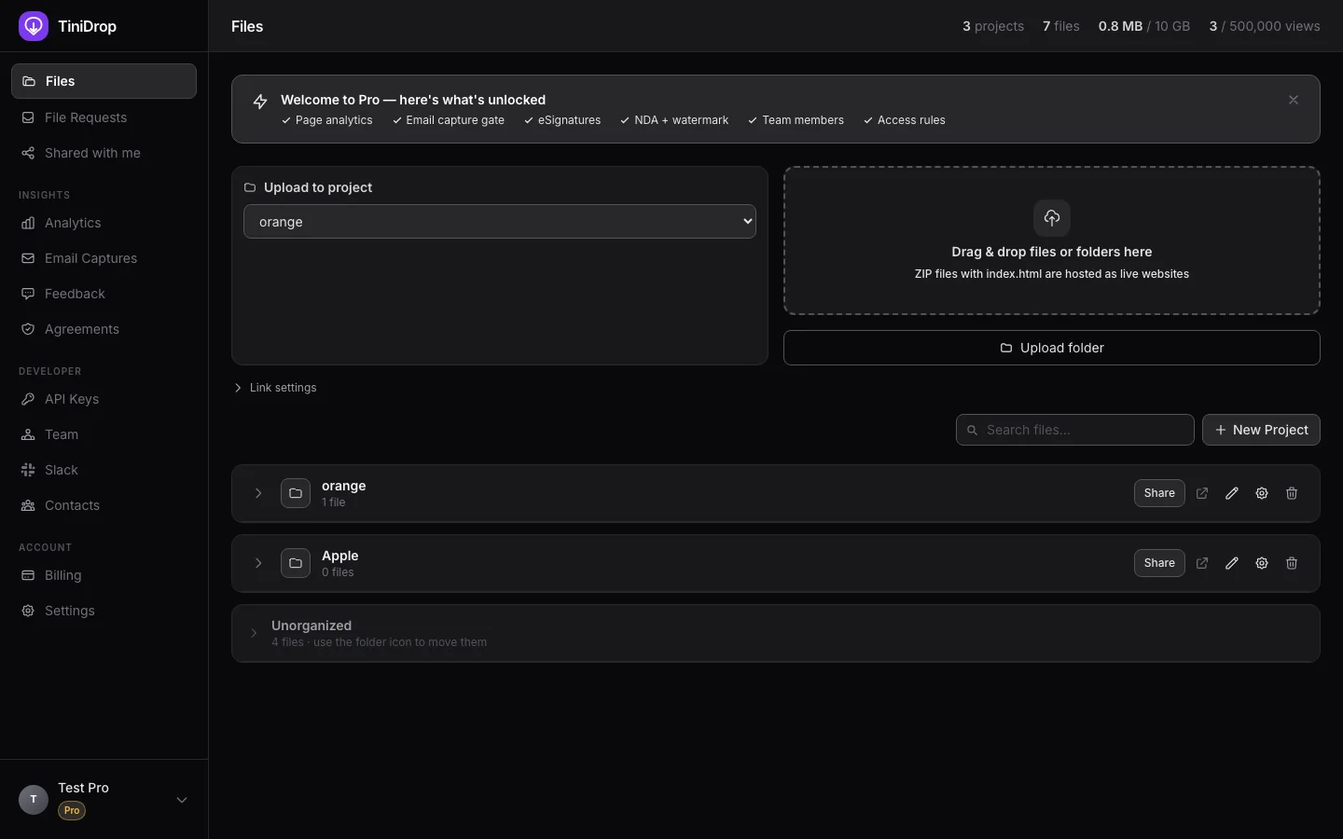Image resolution: width=1343 pixels, height=839 pixels.
Task: Open Agreements page
Action: tap(104, 329)
